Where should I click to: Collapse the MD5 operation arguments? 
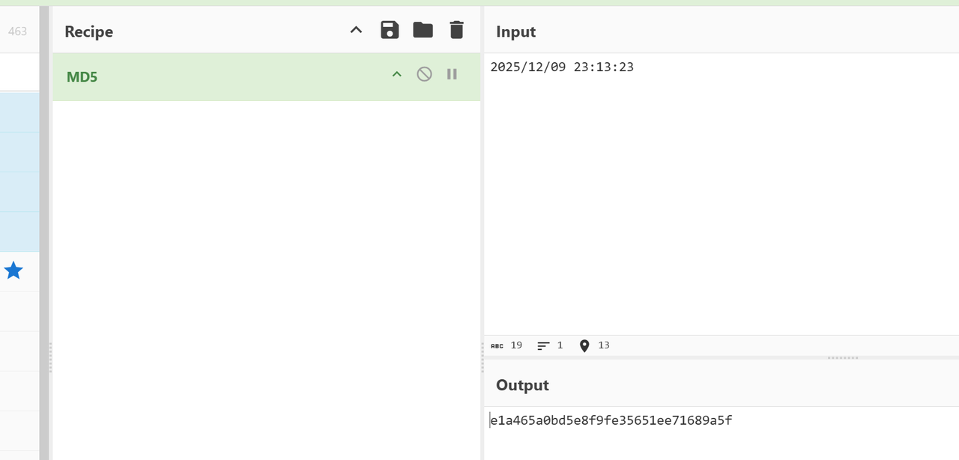click(x=397, y=74)
